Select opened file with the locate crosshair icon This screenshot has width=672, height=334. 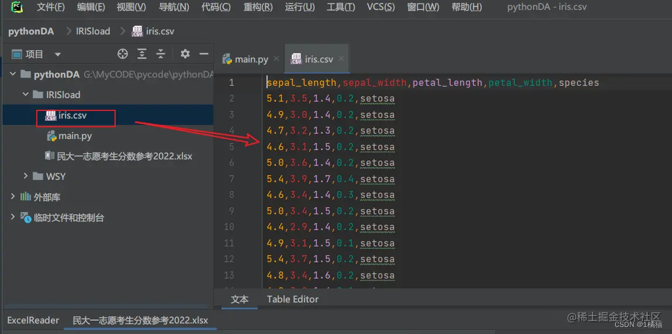click(123, 54)
